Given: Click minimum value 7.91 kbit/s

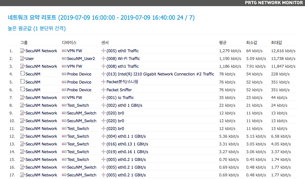Looking at the screenshot, I should [x=256, y=66].
